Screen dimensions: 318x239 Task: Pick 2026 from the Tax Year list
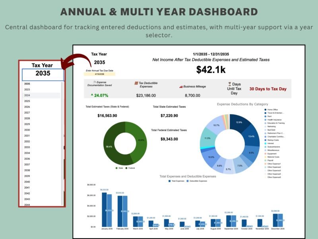[41, 107]
